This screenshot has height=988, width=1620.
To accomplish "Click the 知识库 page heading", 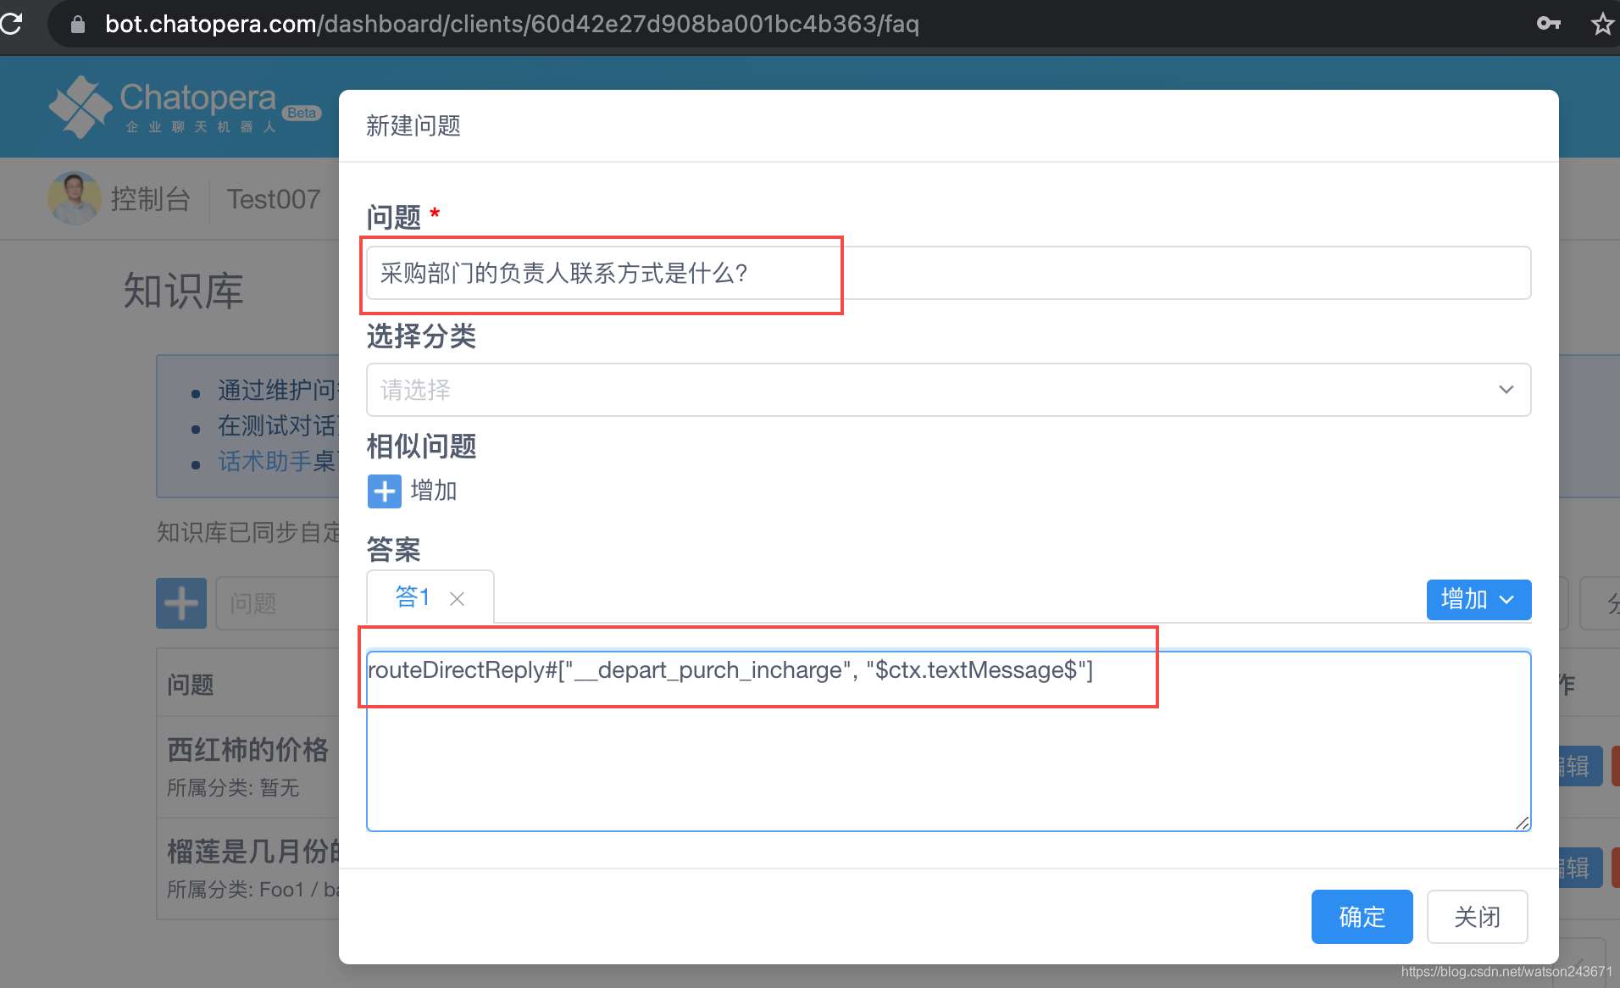I will (183, 291).
